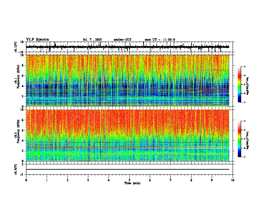Screen dimensions: 262x202
Task: Click the ch.2 spectrogram color scale bar
Action: (x=240, y=139)
